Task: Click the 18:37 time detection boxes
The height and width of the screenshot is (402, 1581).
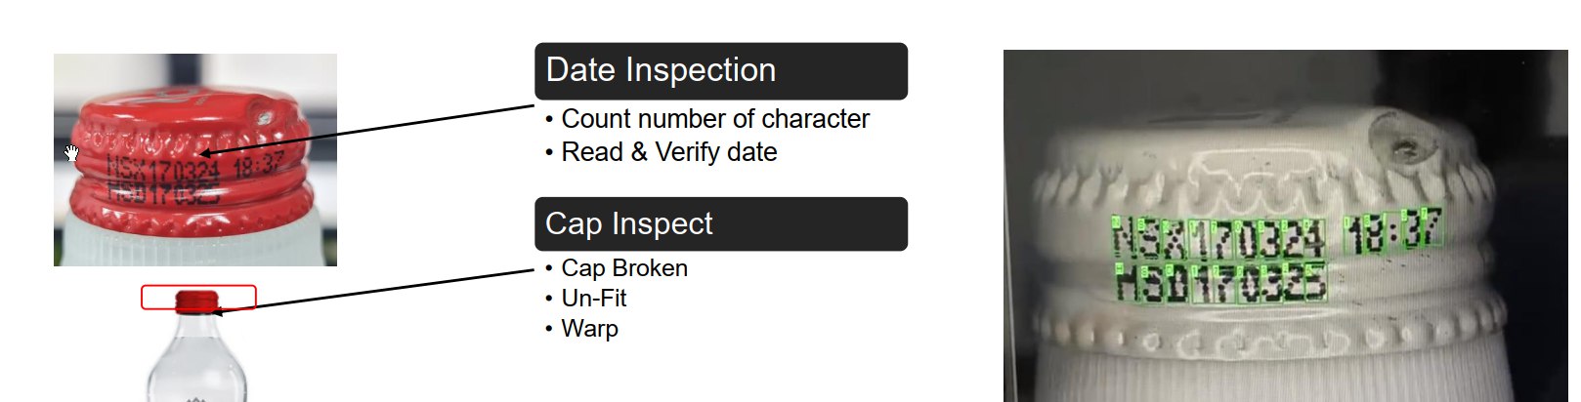Action: click(1392, 232)
